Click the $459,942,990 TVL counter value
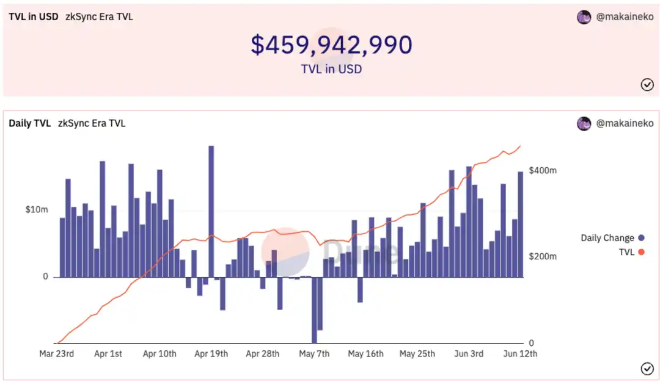Viewport: 660px width, 382px height. click(x=331, y=45)
